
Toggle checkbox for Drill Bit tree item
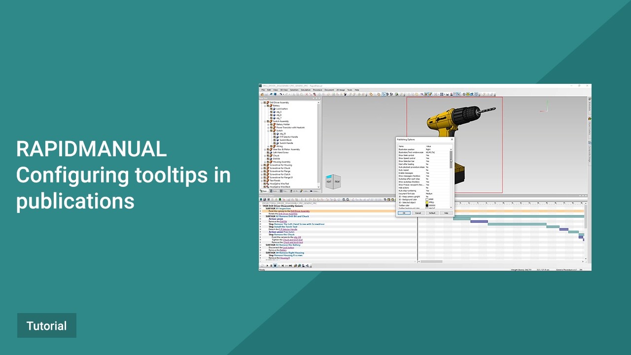click(268, 159)
